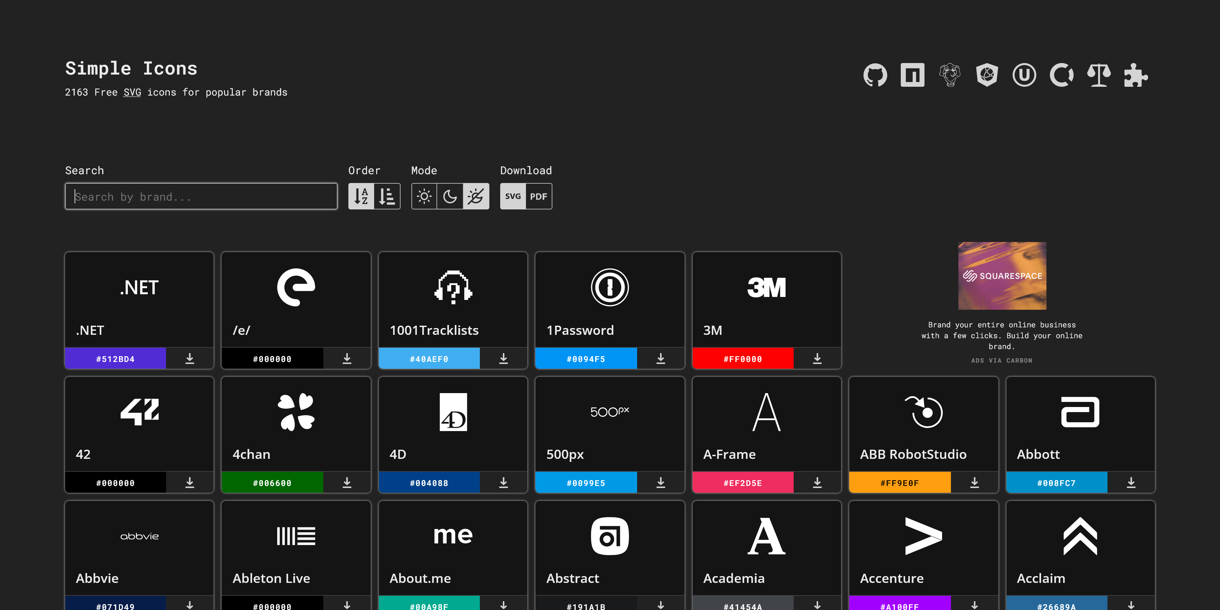Click the 4D logo icon

tap(453, 412)
